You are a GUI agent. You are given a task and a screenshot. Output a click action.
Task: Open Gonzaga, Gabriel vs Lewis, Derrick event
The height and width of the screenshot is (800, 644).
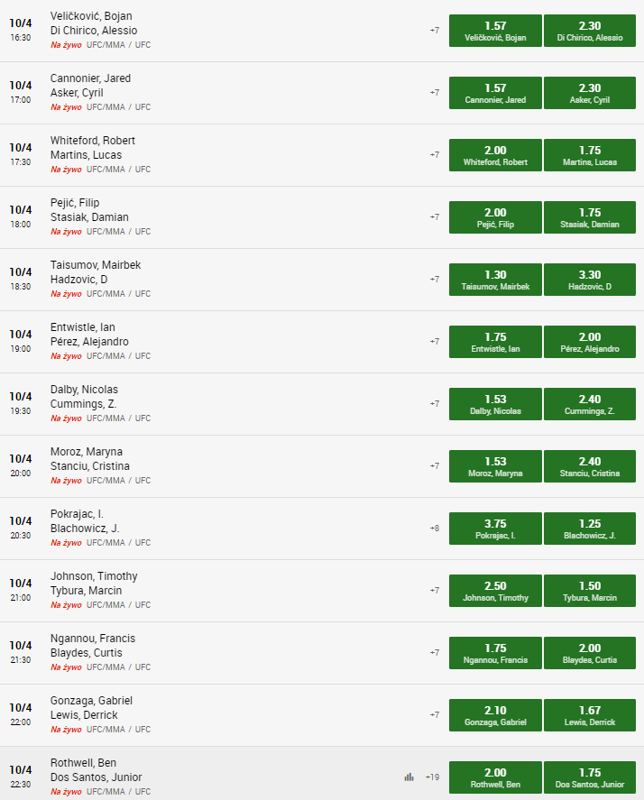coord(91,708)
